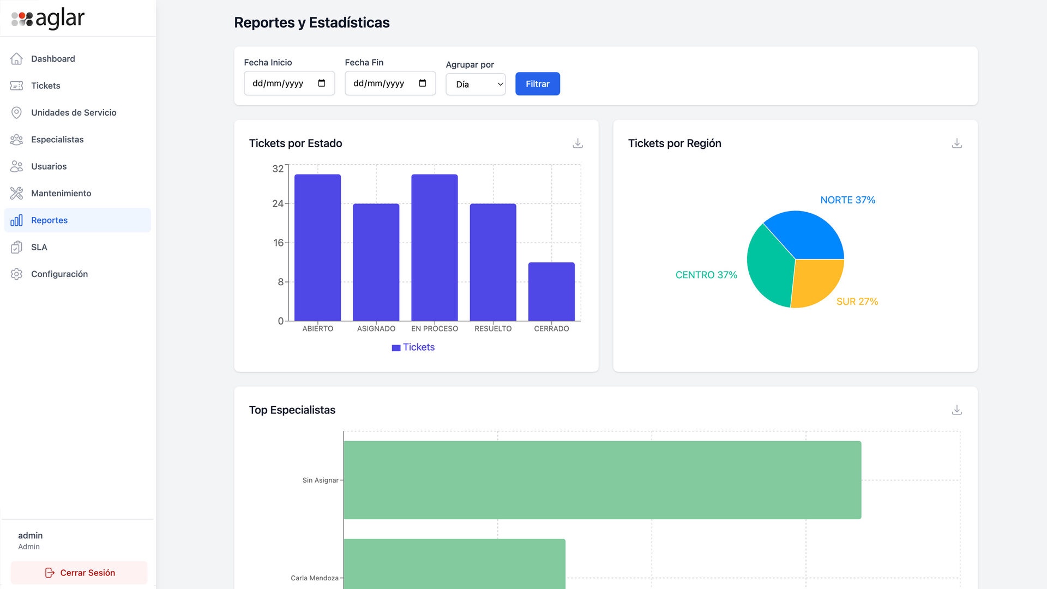Toggle the Tickets legend swatch
This screenshot has width=1047, height=589.
coord(396,348)
